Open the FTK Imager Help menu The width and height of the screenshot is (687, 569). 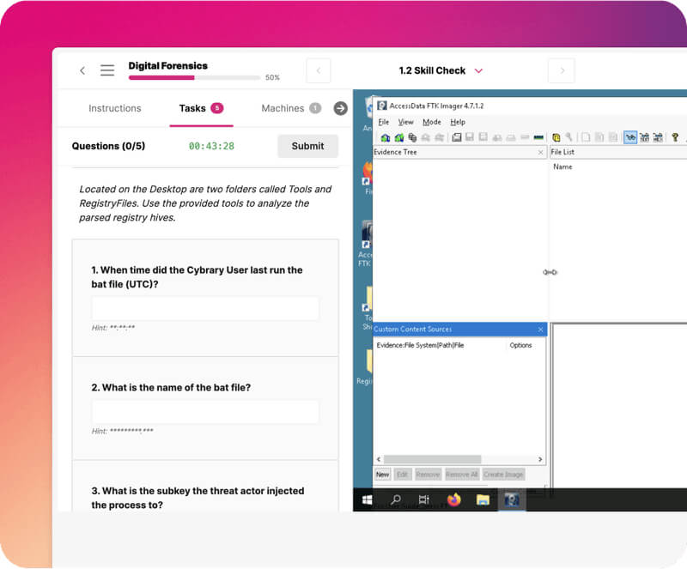click(458, 122)
